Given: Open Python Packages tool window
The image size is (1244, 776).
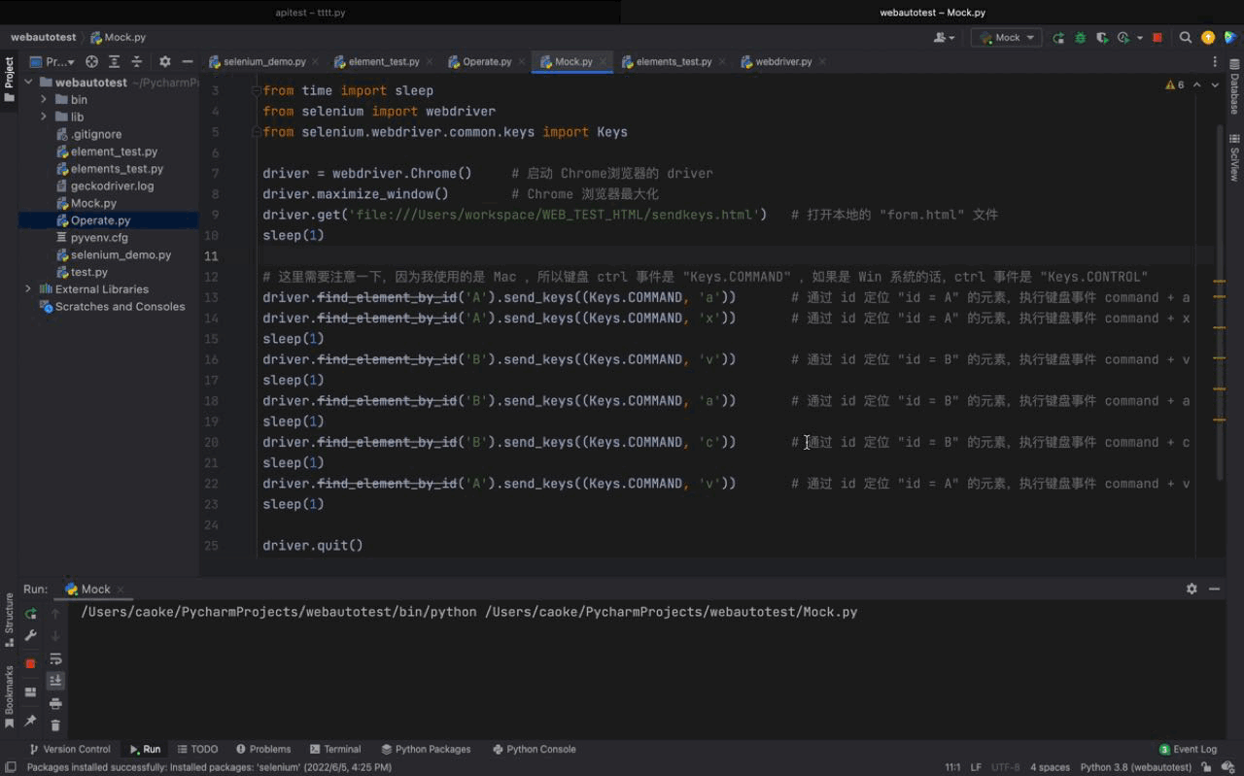Looking at the screenshot, I should click(426, 749).
